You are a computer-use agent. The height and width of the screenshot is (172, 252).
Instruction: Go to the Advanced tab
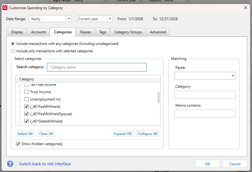pos(158,32)
